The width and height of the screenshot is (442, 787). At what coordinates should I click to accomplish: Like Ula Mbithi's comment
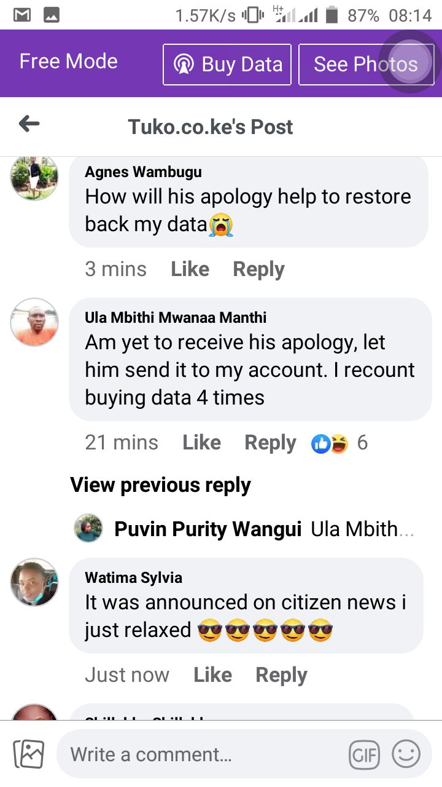tap(201, 443)
